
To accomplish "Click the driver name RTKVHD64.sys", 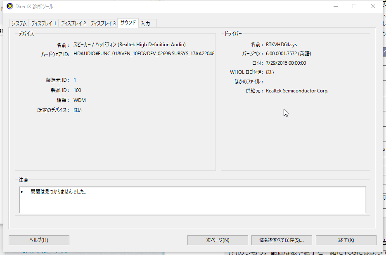I will point(282,45).
